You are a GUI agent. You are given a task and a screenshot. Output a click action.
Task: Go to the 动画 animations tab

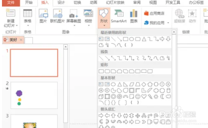pyautogui.click(x=94, y=3)
